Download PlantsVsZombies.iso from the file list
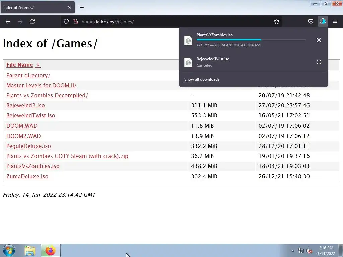The height and width of the screenshot is (257, 343). pos(33,166)
